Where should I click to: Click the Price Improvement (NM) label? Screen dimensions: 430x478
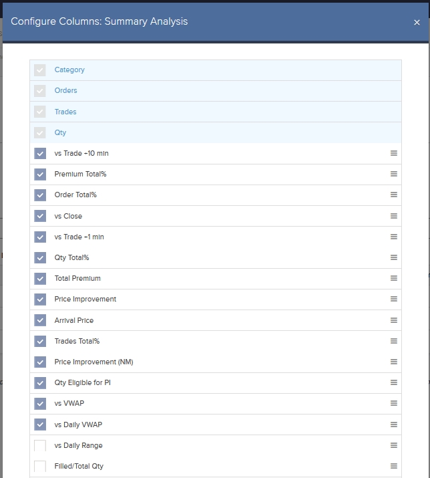[93, 362]
